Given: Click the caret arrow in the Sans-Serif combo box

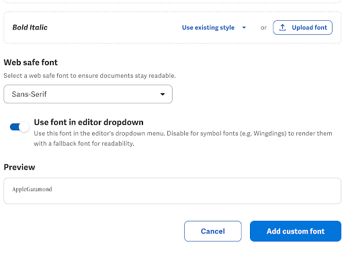Looking at the screenshot, I should (x=163, y=94).
